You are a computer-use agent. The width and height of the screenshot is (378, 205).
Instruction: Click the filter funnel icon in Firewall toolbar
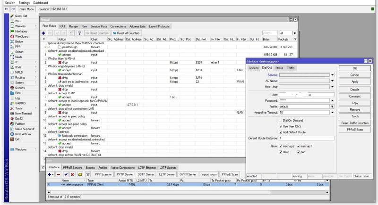(x=79, y=33)
